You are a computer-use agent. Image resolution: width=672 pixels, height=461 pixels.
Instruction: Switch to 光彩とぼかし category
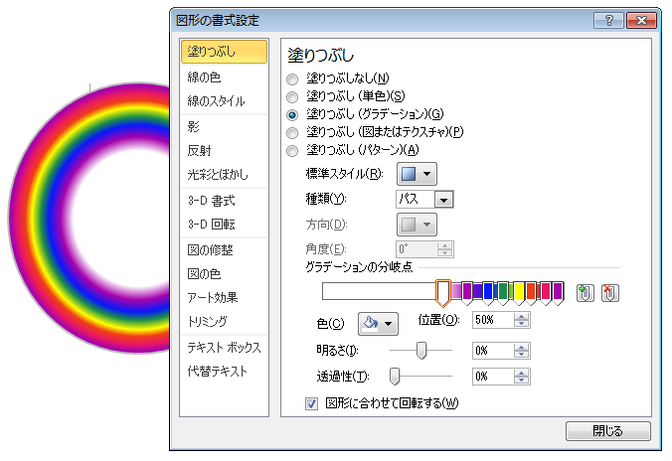224,175
